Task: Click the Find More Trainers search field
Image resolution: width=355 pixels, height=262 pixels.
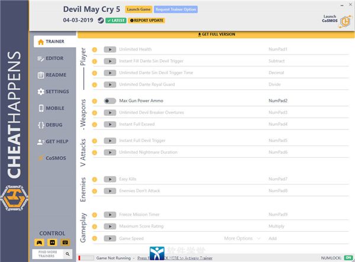Action: pyautogui.click(x=48, y=254)
